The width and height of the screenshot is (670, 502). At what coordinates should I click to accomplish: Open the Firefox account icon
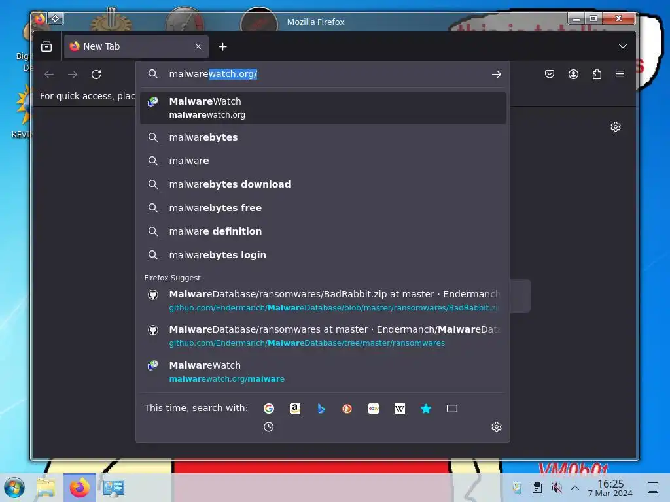click(x=573, y=74)
